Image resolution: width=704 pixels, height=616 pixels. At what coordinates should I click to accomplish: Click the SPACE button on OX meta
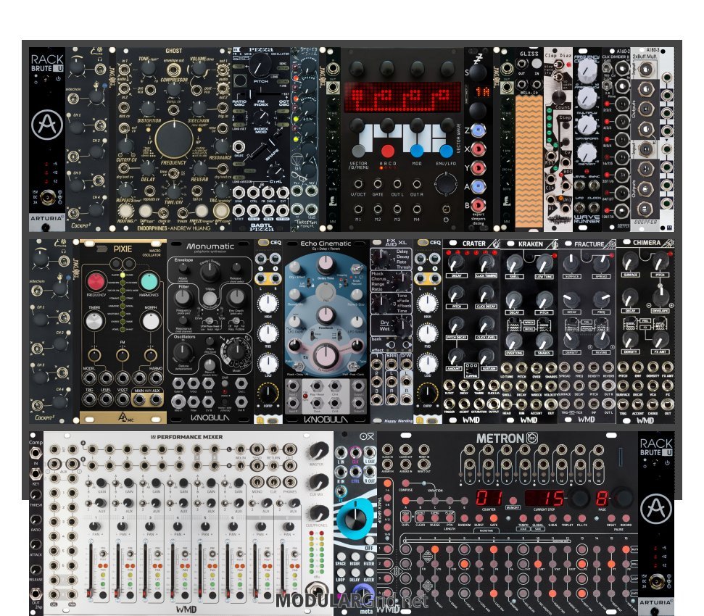click(341, 557)
